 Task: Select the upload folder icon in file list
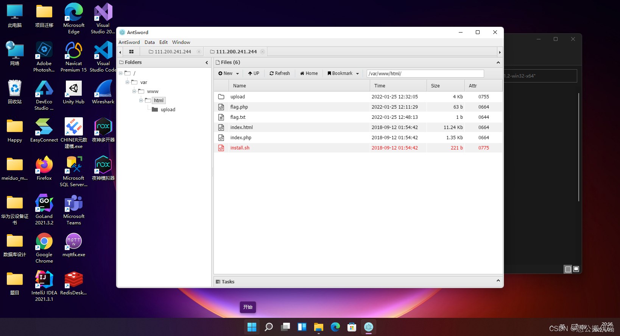221,97
